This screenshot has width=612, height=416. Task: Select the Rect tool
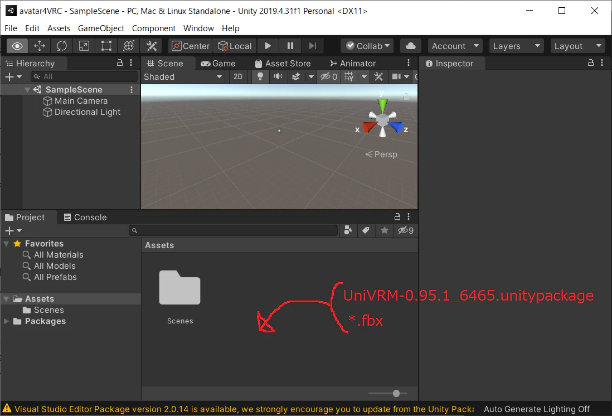tap(106, 46)
